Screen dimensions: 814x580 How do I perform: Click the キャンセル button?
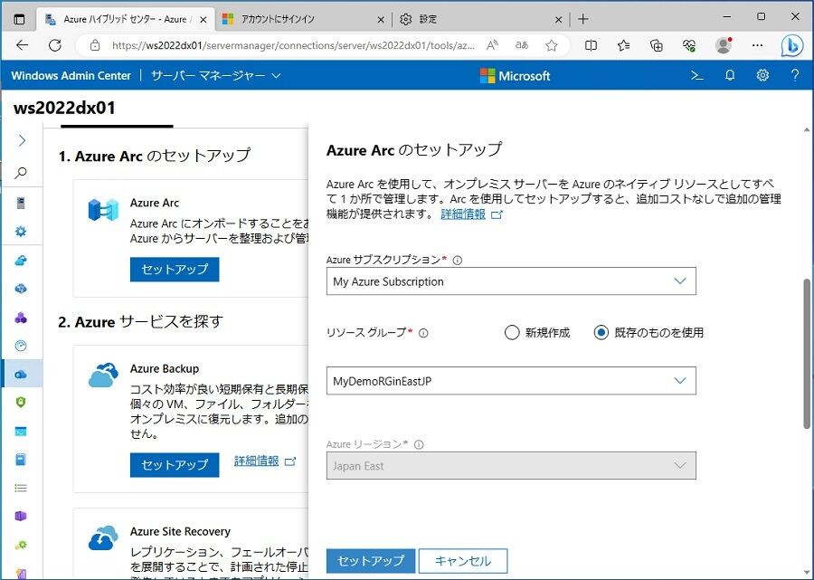pyautogui.click(x=462, y=561)
